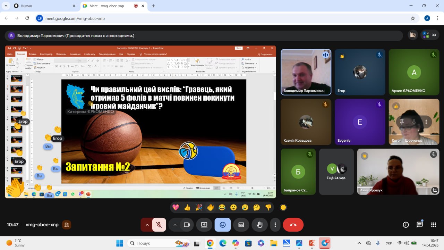Send the party popper reaction

tap(199, 208)
